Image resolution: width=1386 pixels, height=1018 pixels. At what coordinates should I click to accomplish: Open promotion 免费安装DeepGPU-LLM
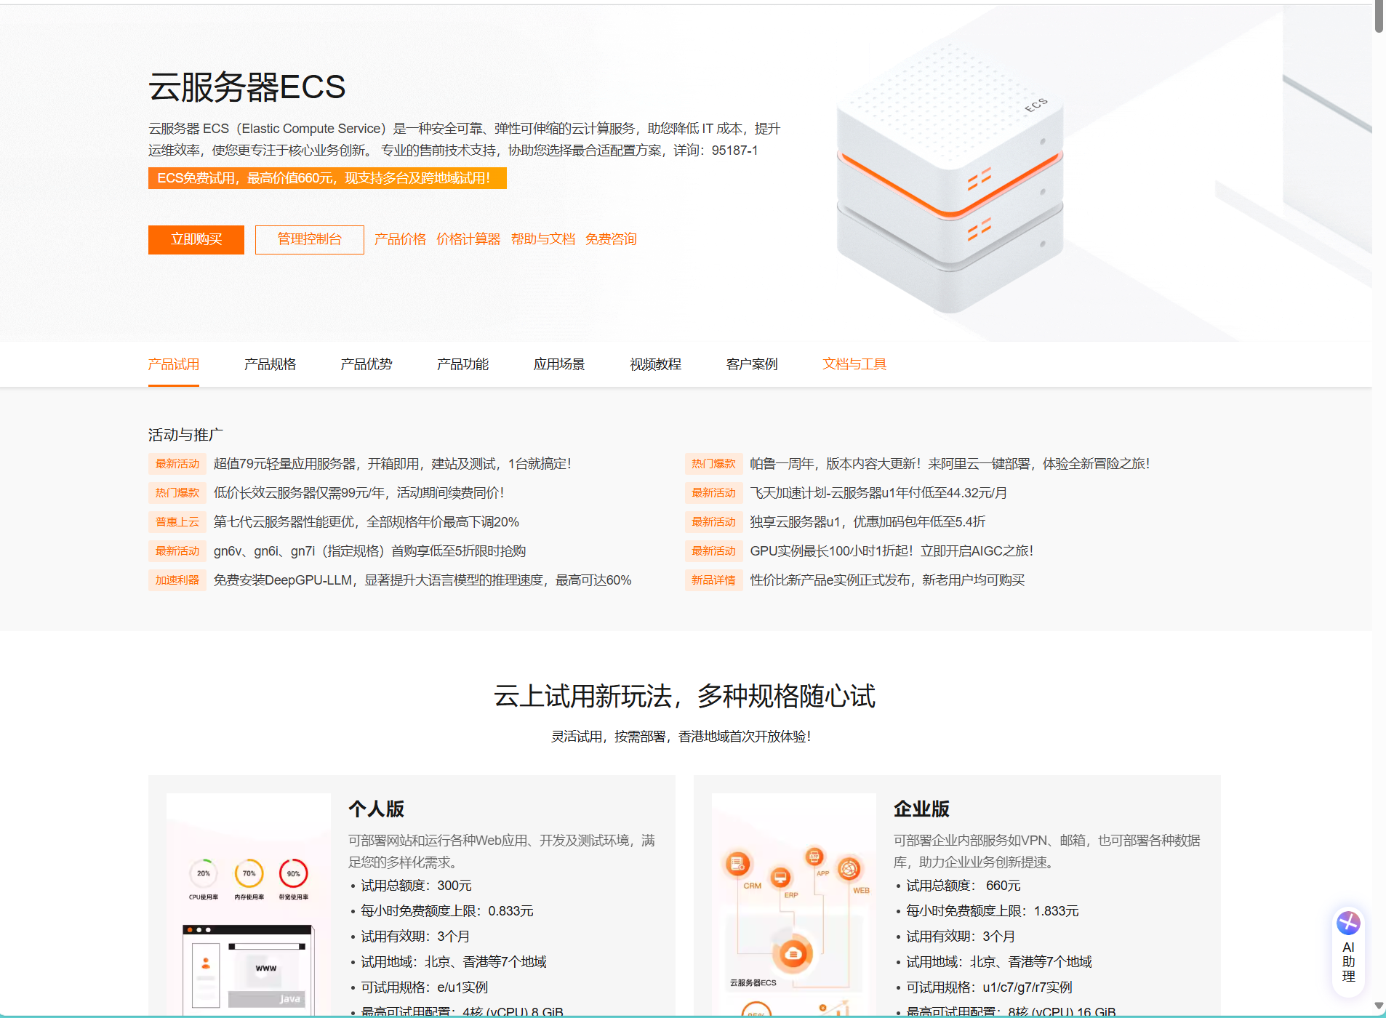422,580
